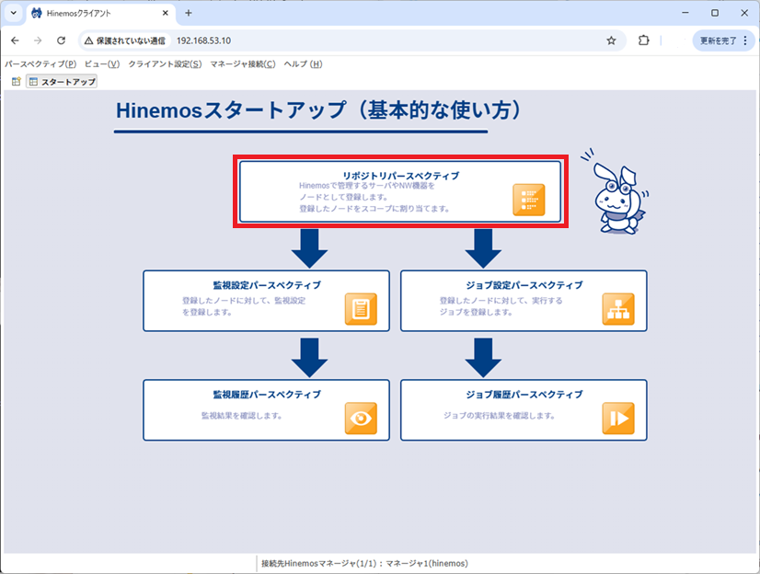Click the リポジトリパースペクティブ title
This screenshot has height=574, width=760.
pyautogui.click(x=401, y=176)
